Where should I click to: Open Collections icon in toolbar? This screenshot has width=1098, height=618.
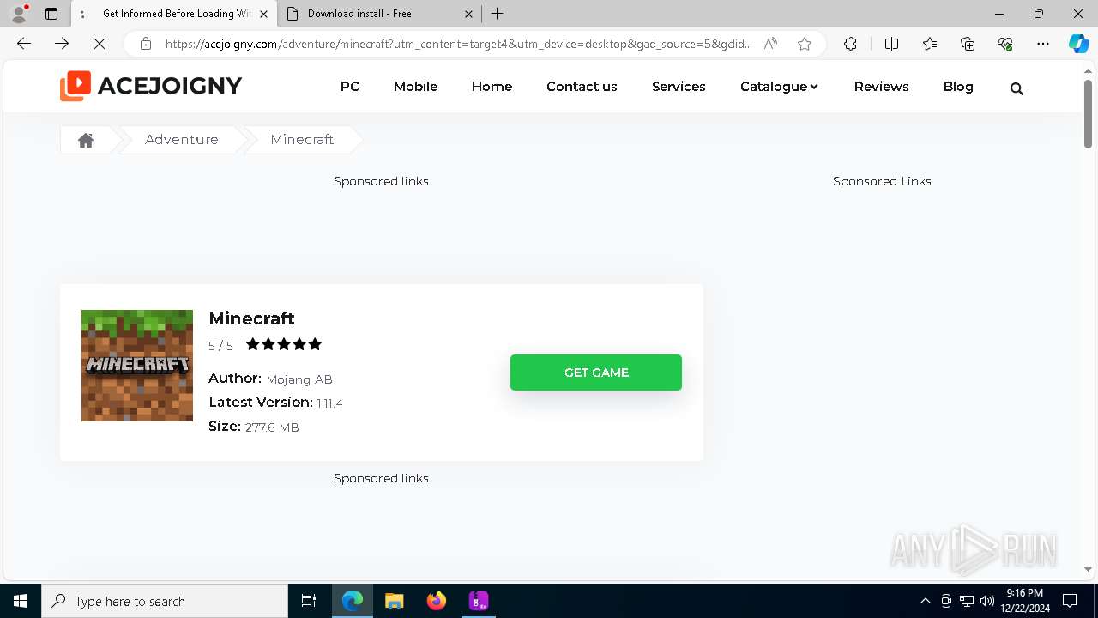click(968, 44)
